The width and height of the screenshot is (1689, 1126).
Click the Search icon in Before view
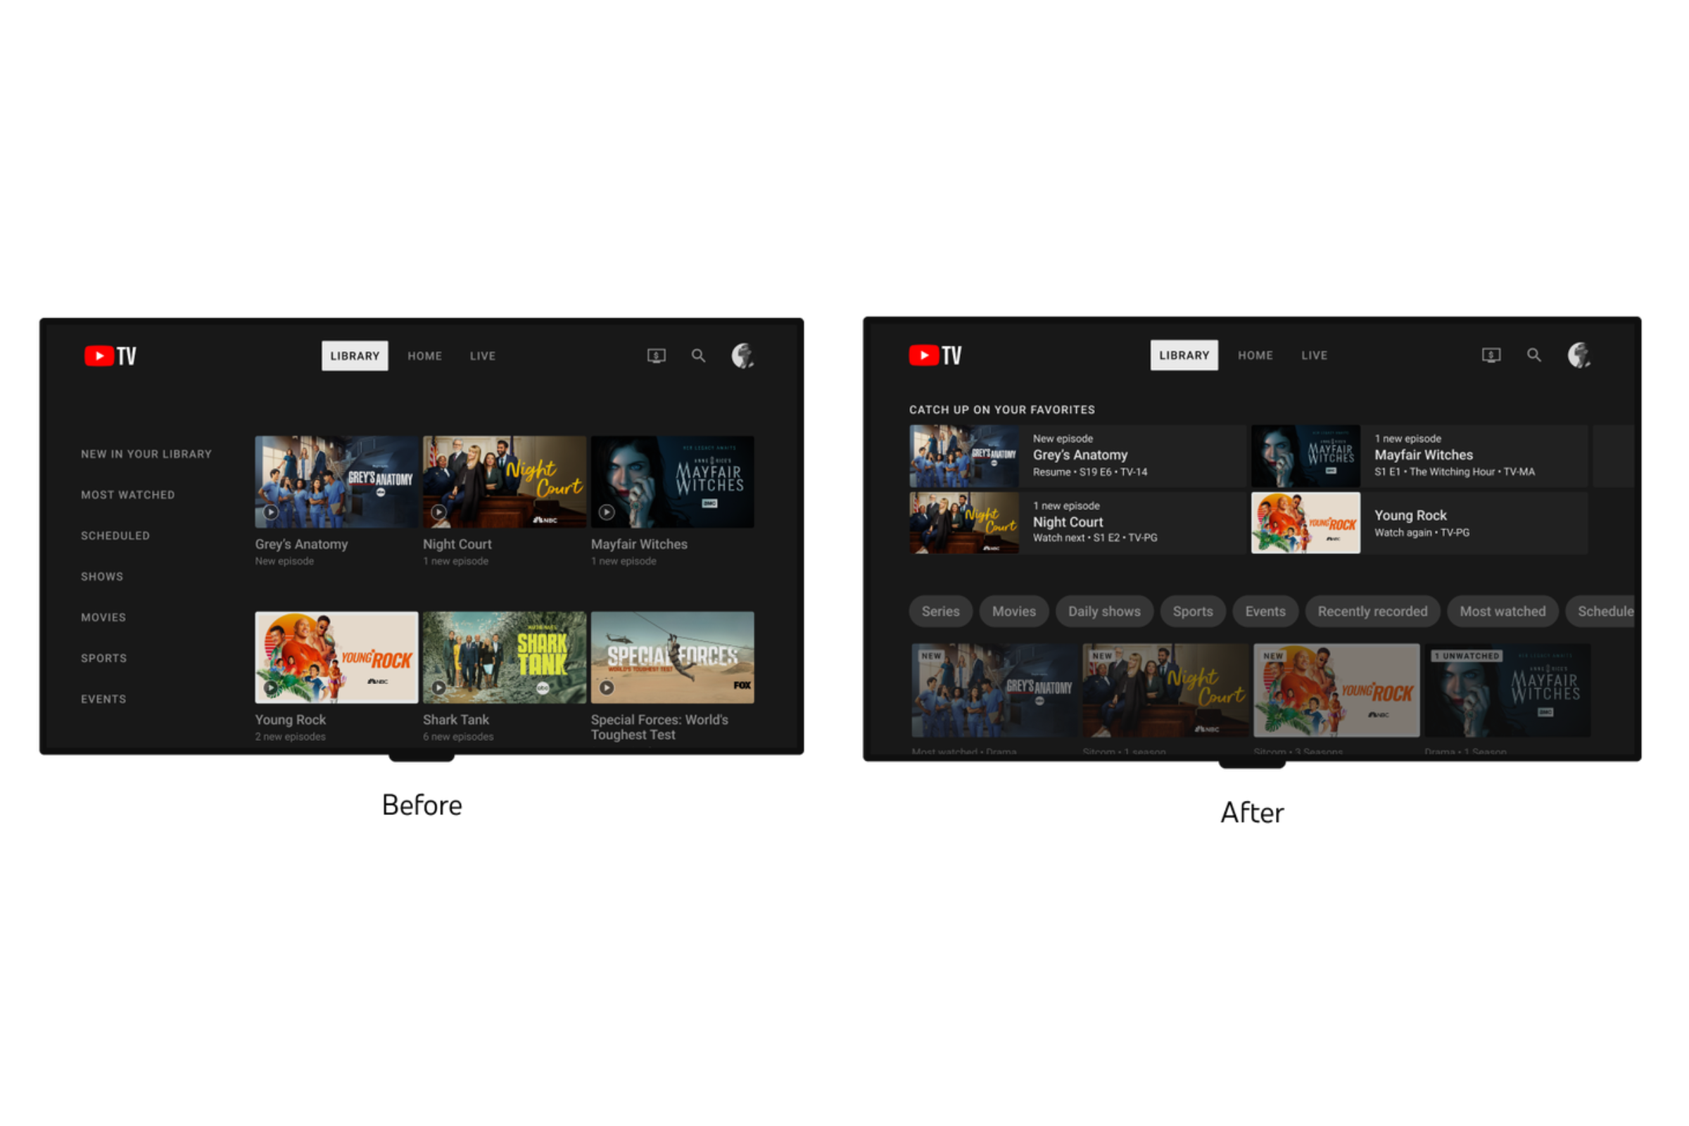[x=699, y=355]
